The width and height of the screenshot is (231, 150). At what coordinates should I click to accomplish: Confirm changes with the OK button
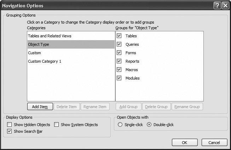(x=185, y=143)
